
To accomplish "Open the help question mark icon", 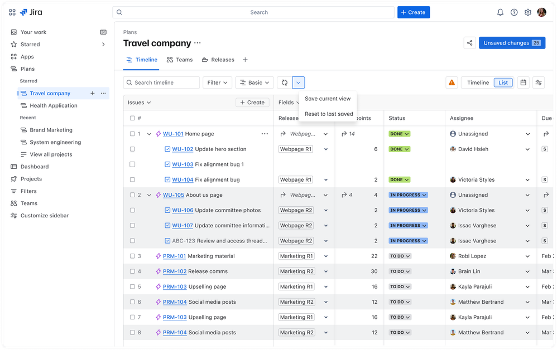I will (514, 12).
